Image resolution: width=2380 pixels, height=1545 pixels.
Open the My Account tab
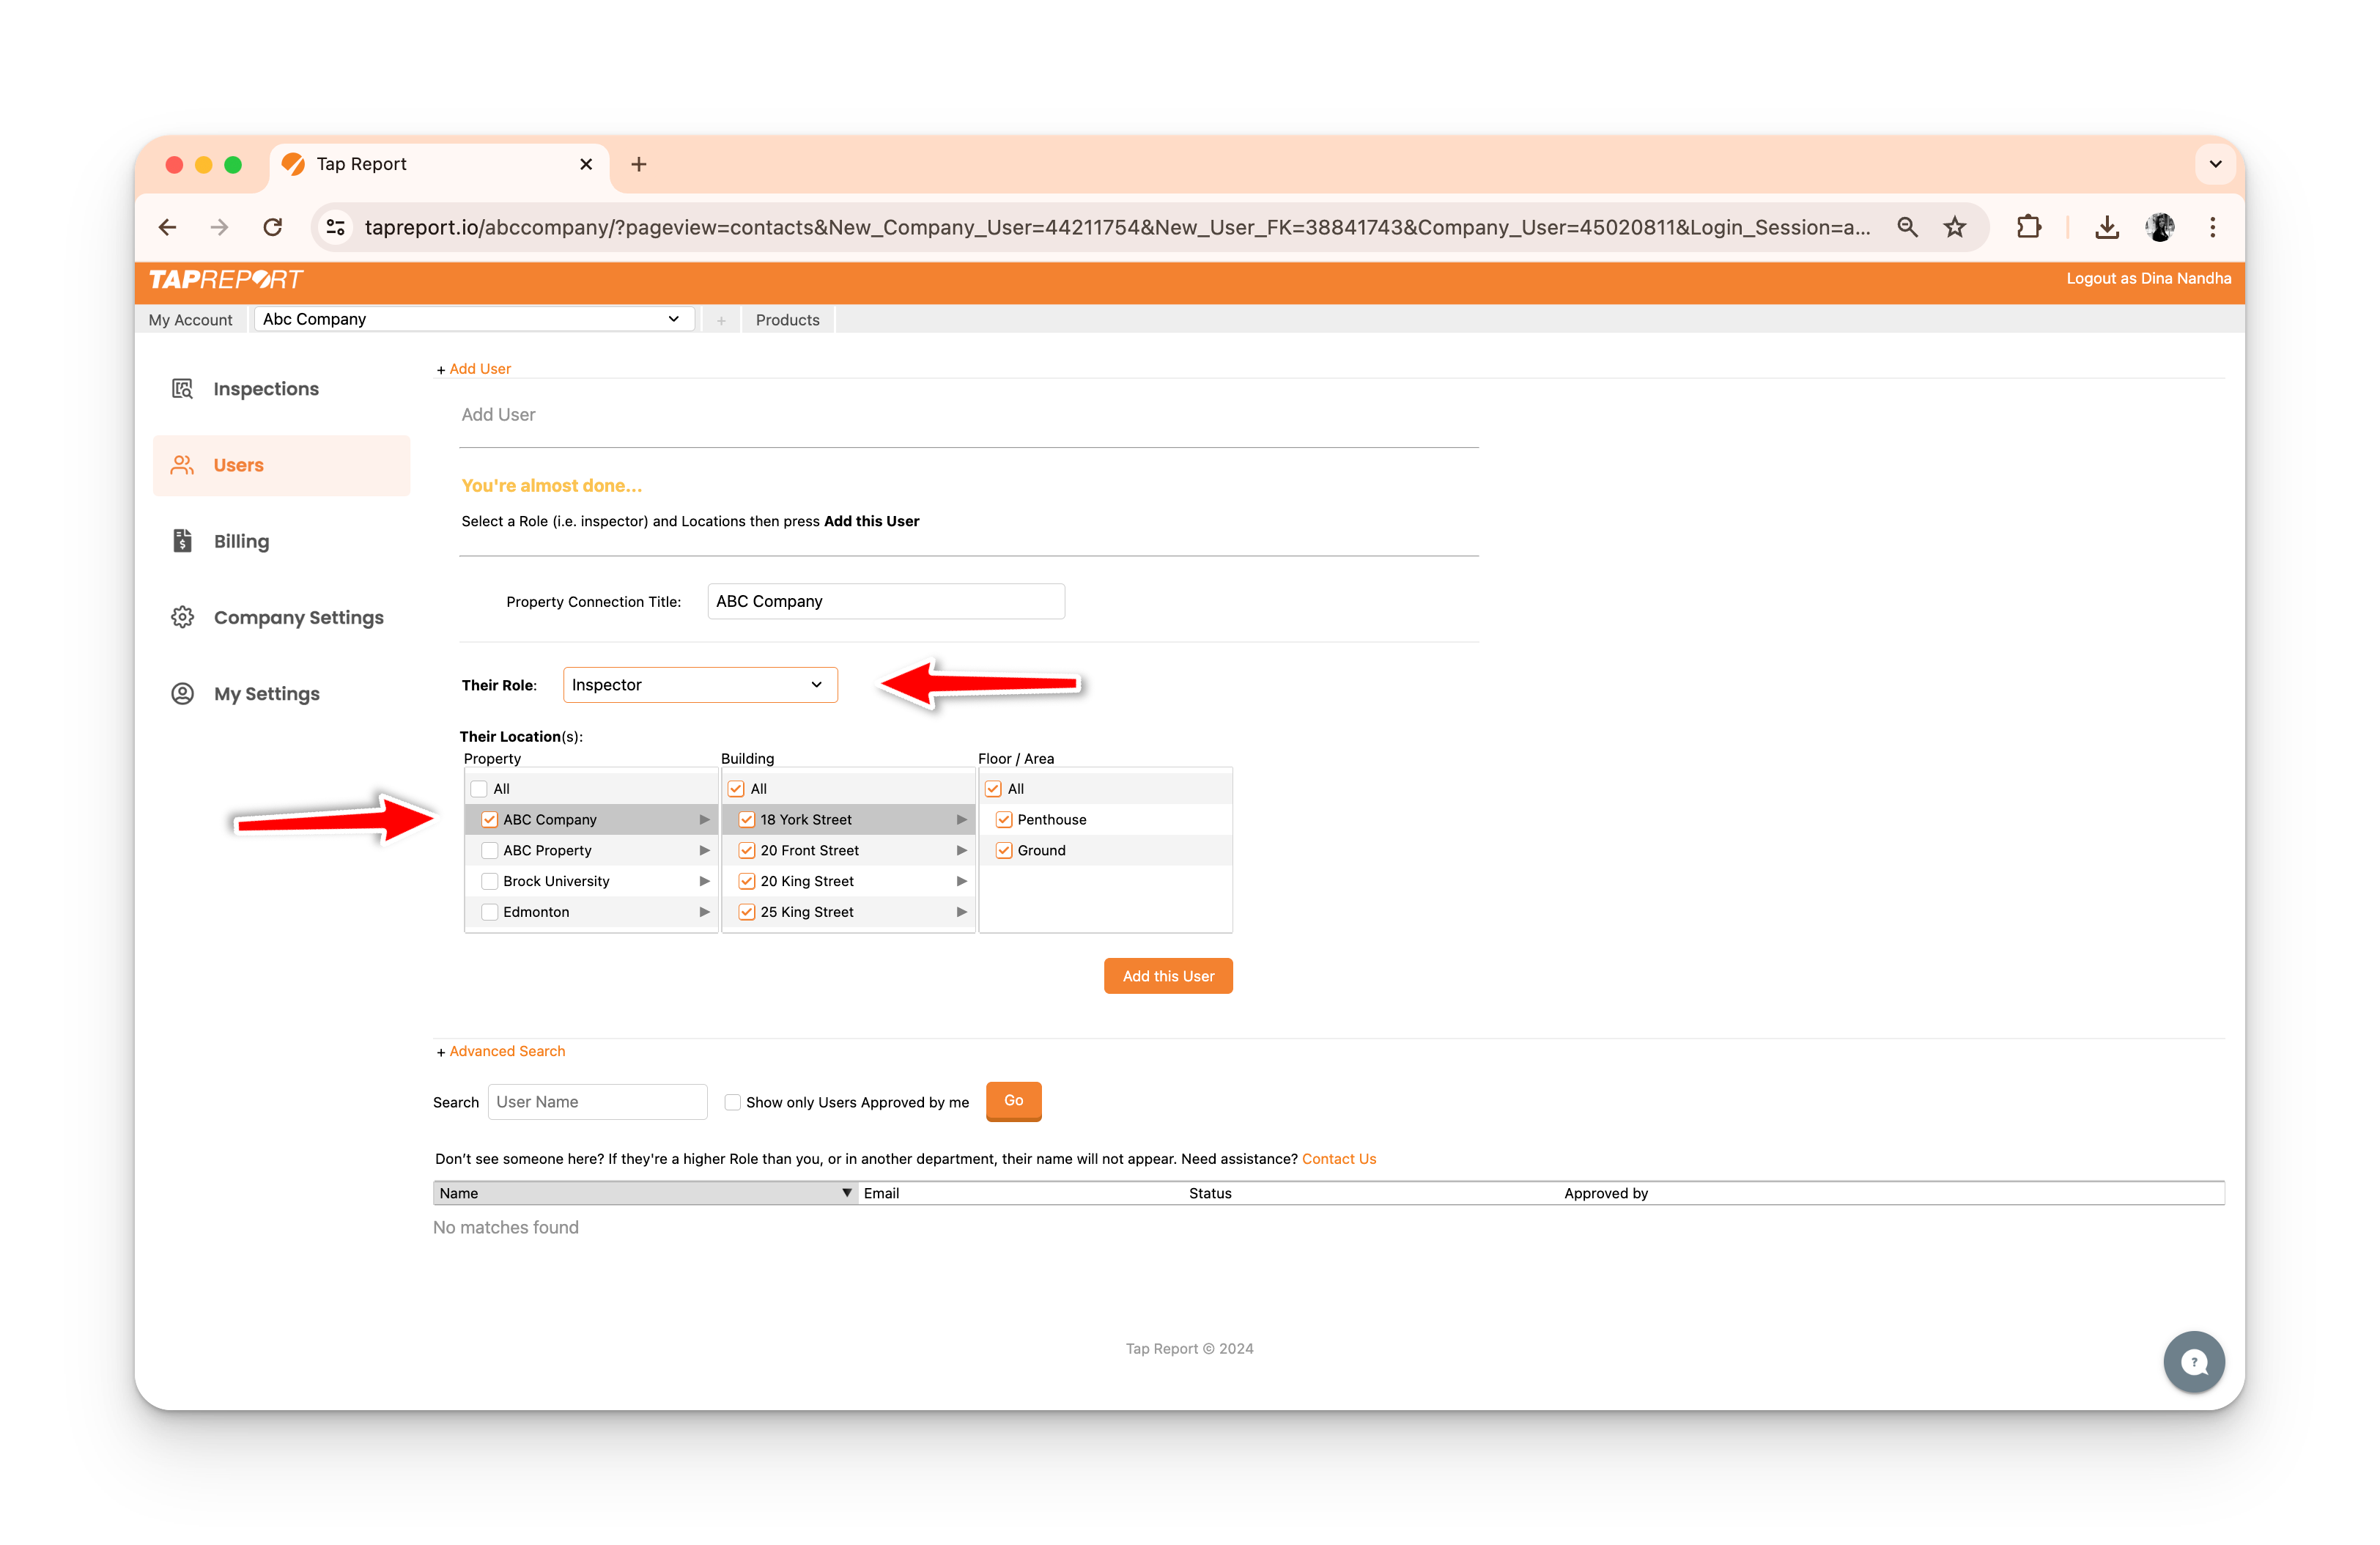pyautogui.click(x=190, y=320)
